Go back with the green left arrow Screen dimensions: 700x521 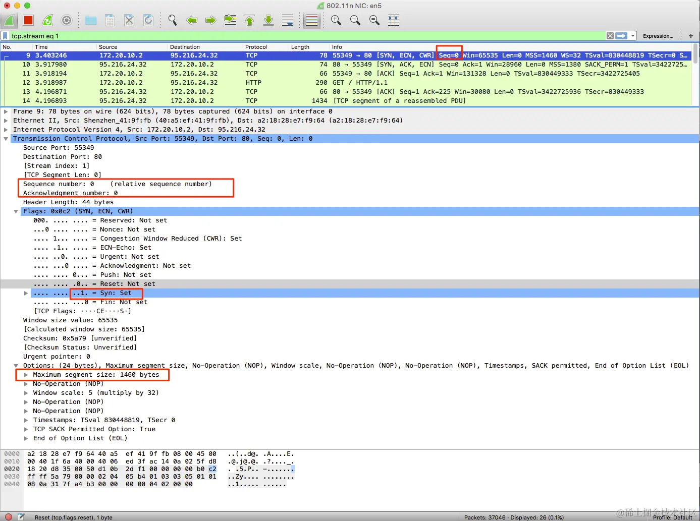[192, 20]
